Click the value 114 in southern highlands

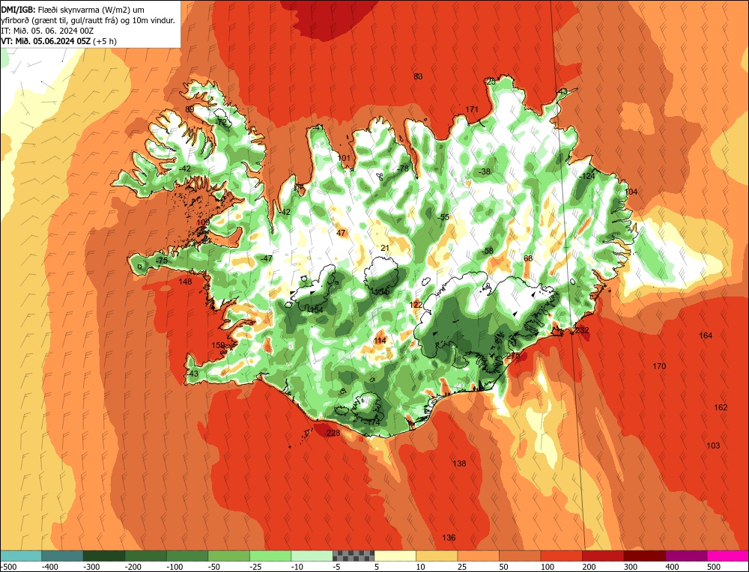380,341
